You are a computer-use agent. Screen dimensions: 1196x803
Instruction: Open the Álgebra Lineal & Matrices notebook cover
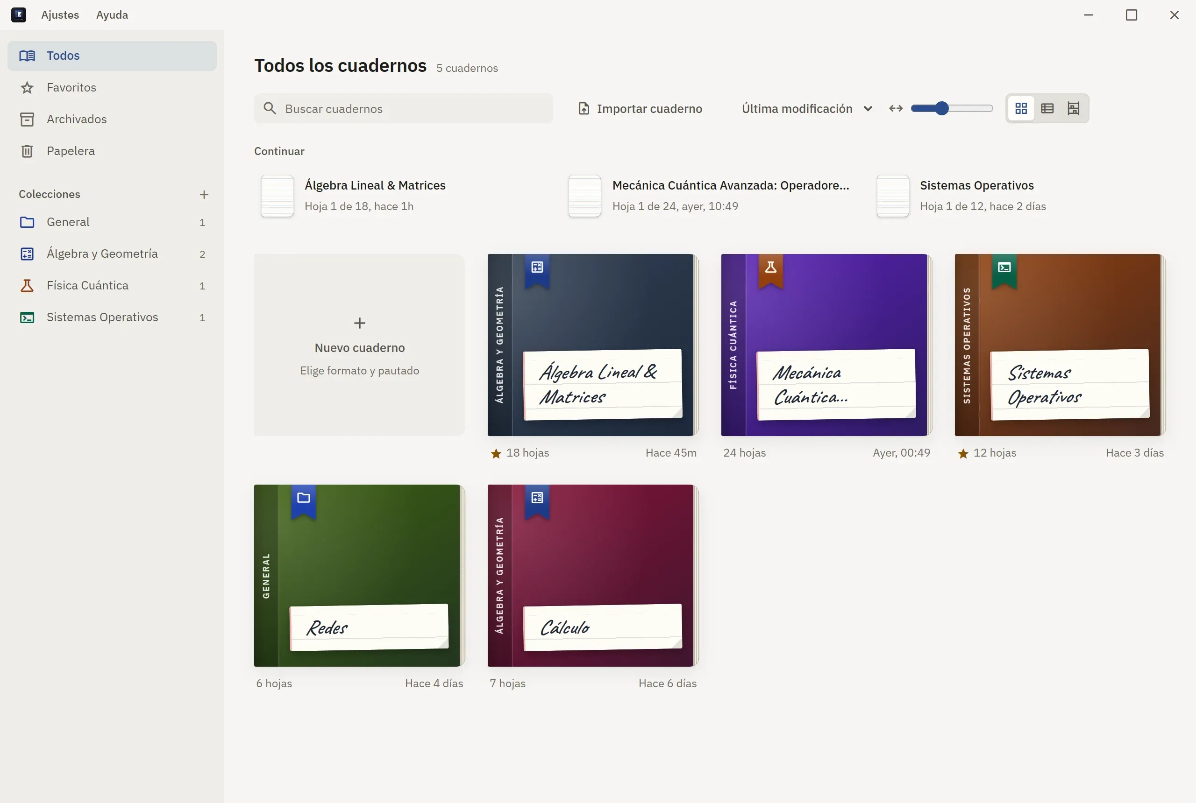[593, 345]
